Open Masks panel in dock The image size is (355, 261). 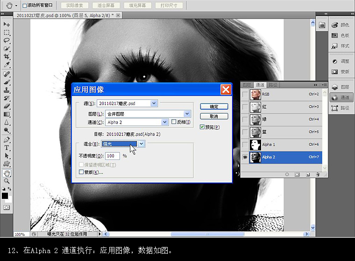[x=341, y=72]
